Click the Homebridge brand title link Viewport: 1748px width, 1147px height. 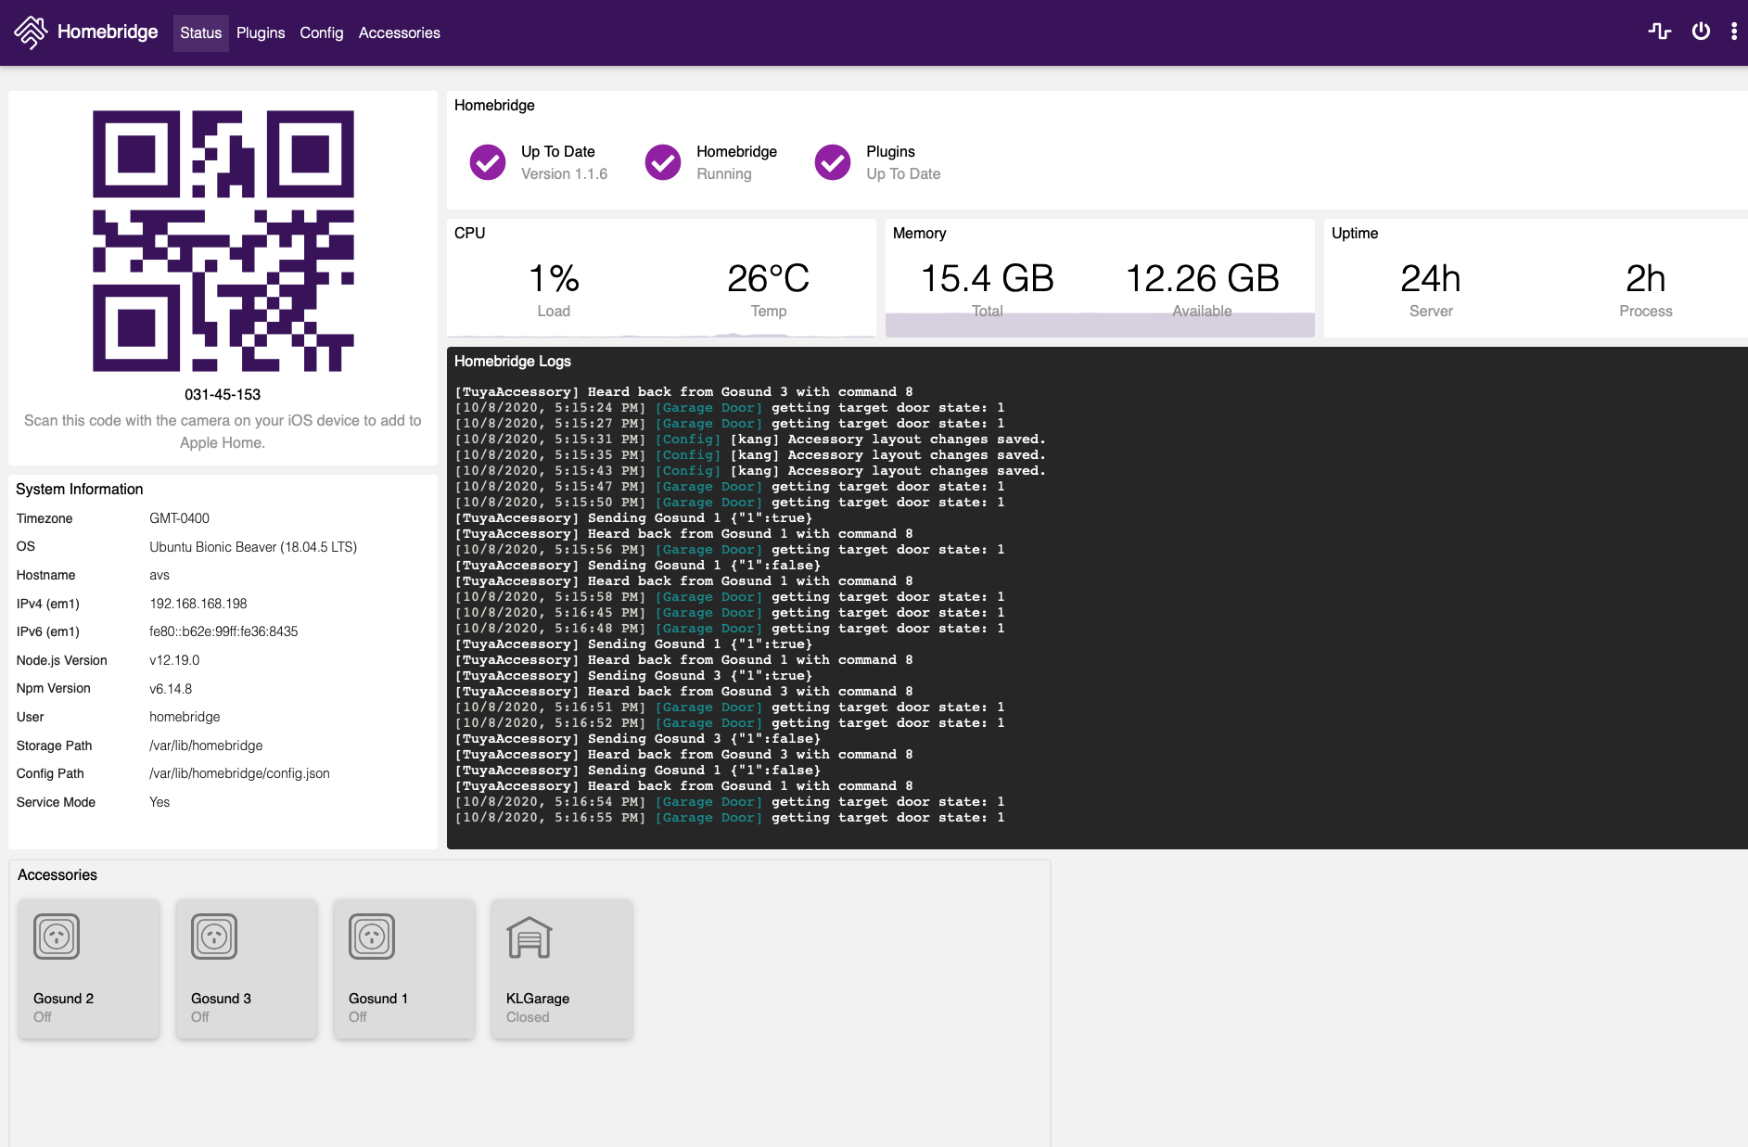click(x=108, y=32)
